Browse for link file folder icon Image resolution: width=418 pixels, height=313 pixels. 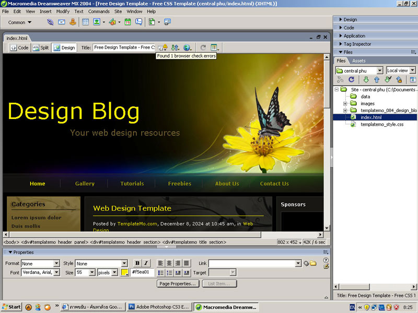click(x=313, y=263)
